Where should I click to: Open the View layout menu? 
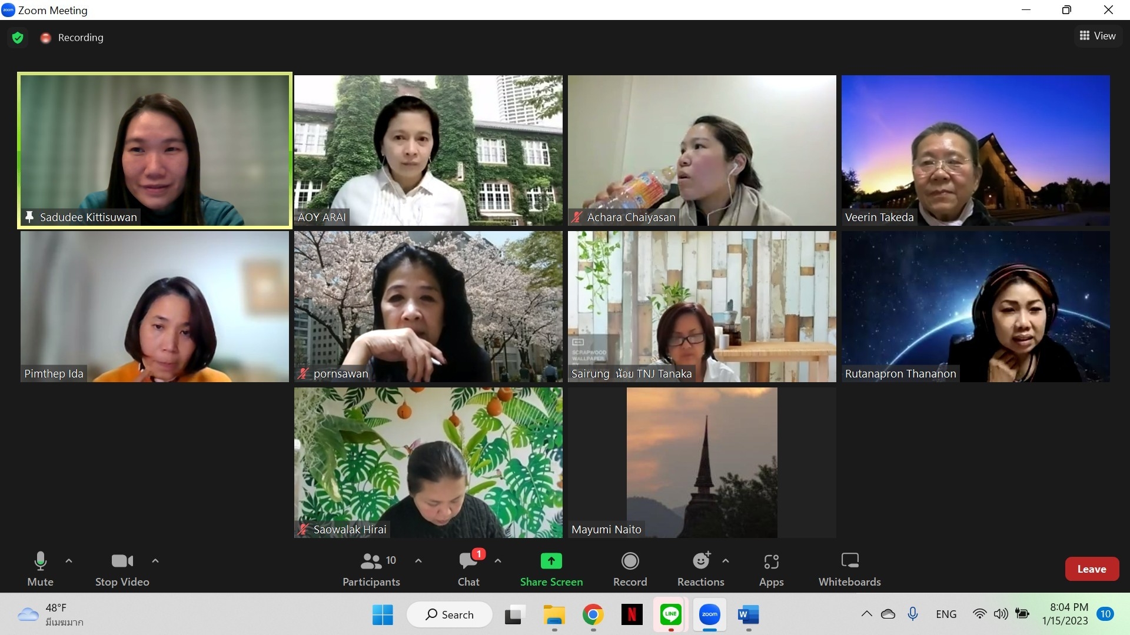click(1098, 36)
